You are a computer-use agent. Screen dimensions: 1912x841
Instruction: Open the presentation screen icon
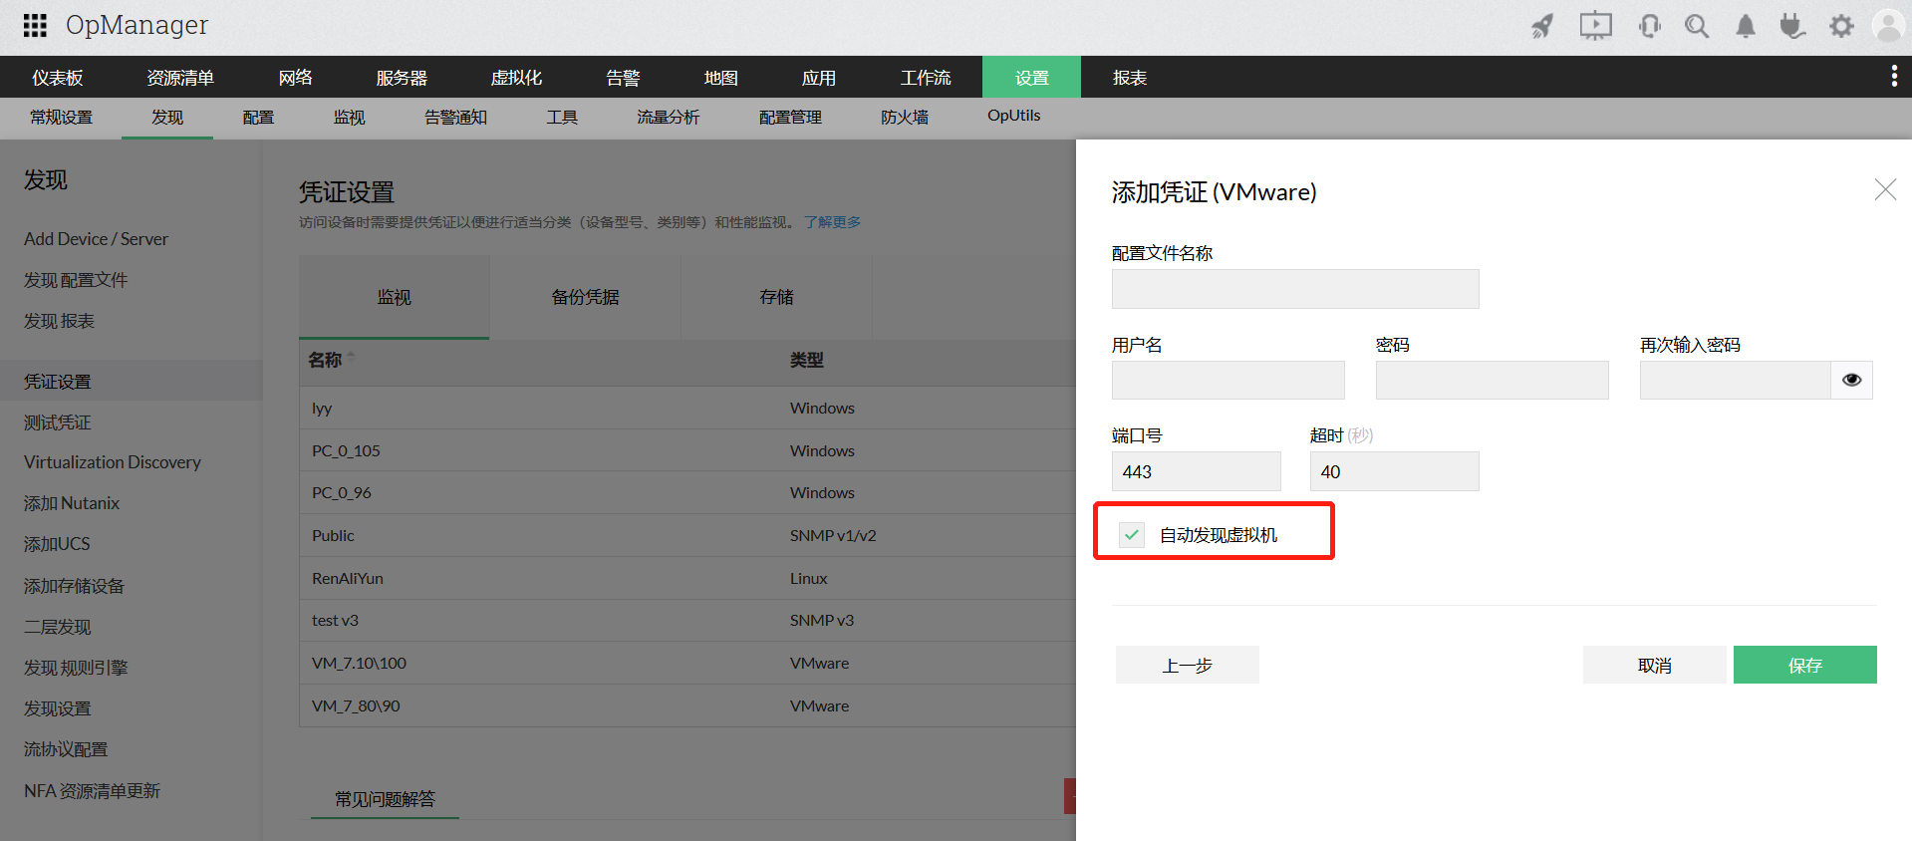pyautogui.click(x=1595, y=26)
